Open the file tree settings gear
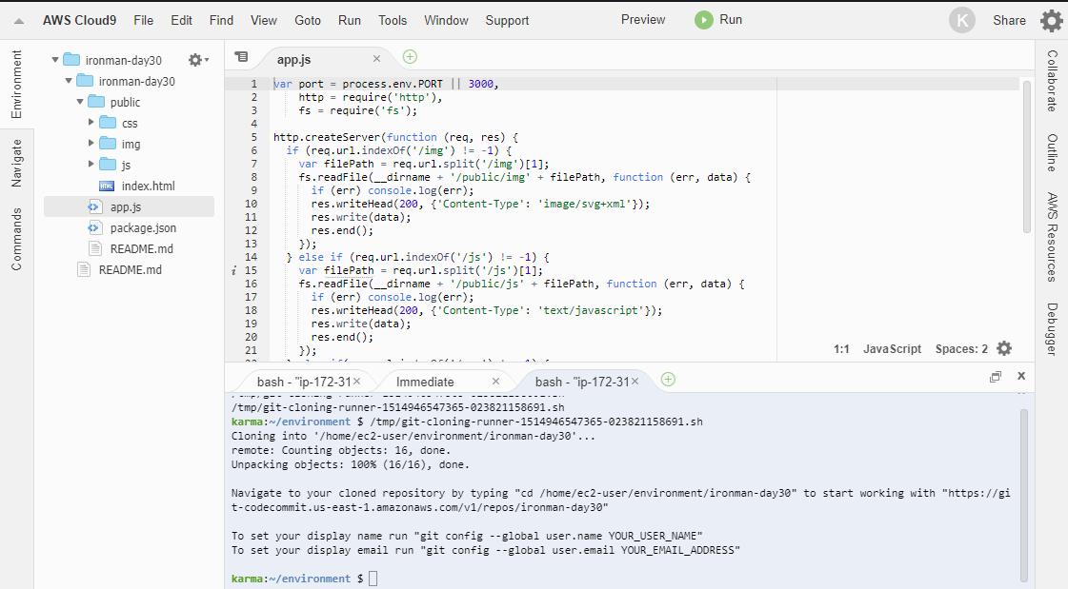1068x589 pixels. (x=195, y=60)
